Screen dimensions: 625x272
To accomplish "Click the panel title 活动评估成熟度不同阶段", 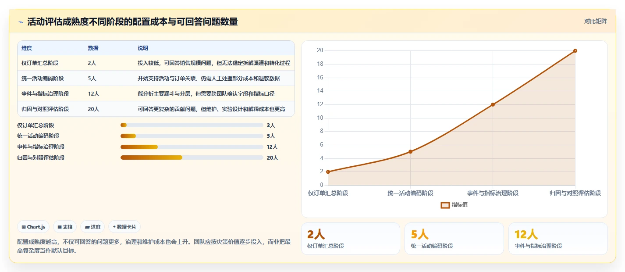I will (132, 21).
